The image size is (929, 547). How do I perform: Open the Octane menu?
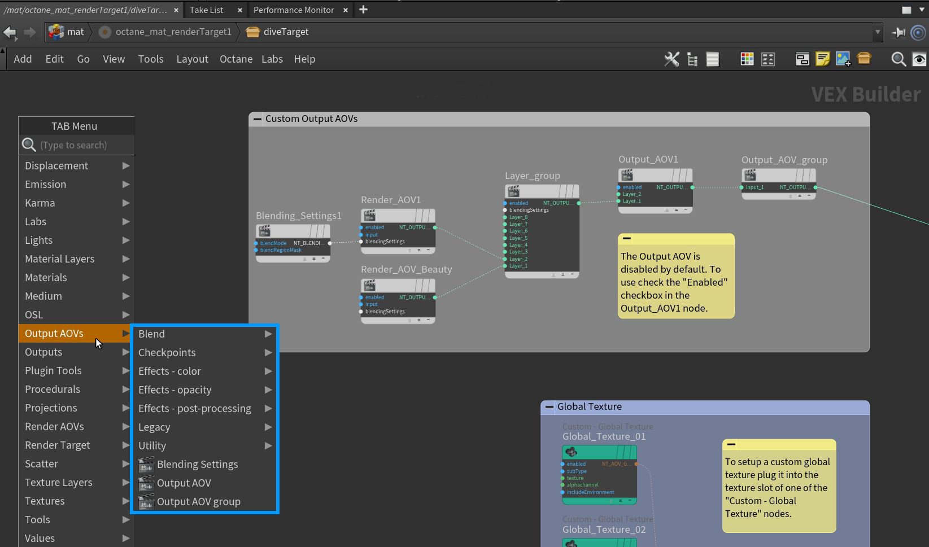[235, 59]
